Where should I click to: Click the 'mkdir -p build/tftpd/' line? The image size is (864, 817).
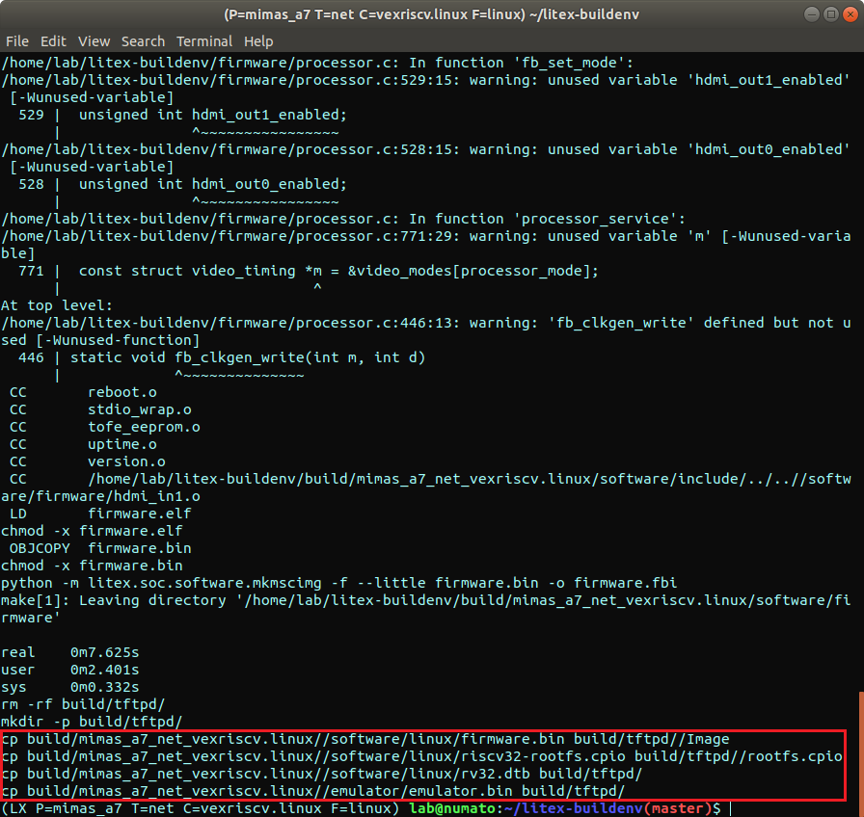coord(92,722)
